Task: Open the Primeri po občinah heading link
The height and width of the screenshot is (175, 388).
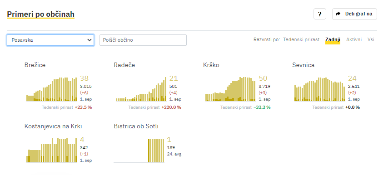Action: [40, 15]
